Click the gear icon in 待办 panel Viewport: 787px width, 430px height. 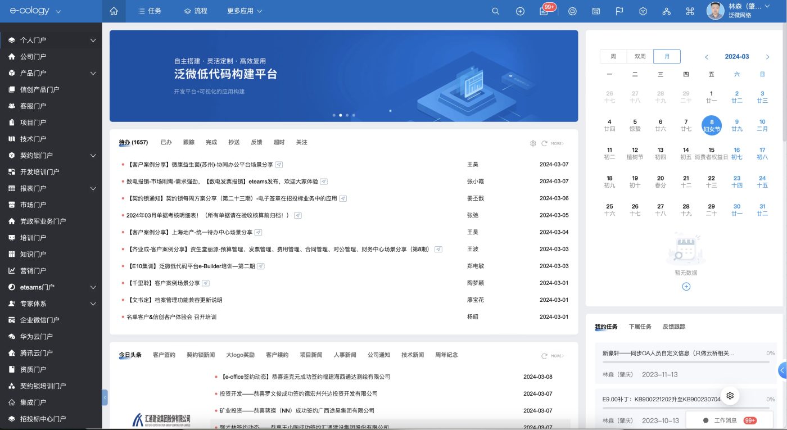click(x=533, y=143)
